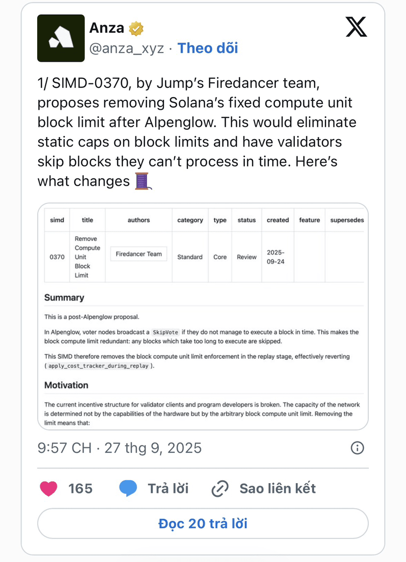Click the Anza display name
This screenshot has height=562, width=406.
(107, 28)
